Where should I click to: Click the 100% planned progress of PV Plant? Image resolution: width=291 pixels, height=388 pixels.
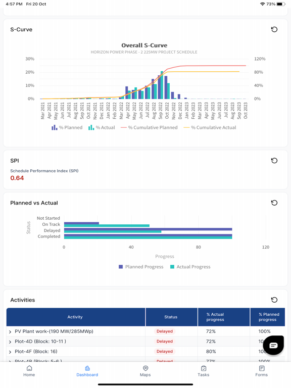tap(265, 331)
